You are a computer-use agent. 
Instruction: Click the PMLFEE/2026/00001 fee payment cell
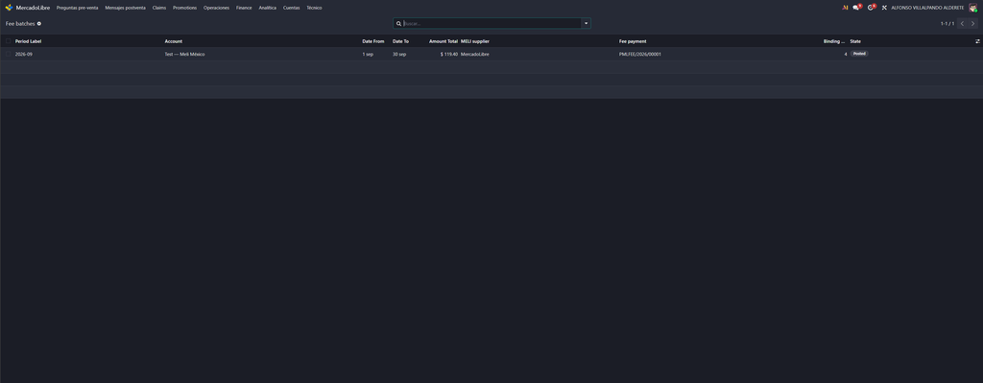point(640,54)
